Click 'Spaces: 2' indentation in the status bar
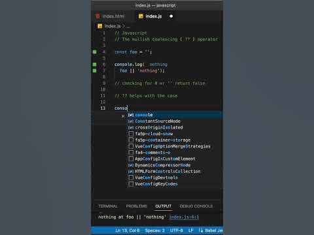The height and width of the screenshot is (235, 314). 155,230
